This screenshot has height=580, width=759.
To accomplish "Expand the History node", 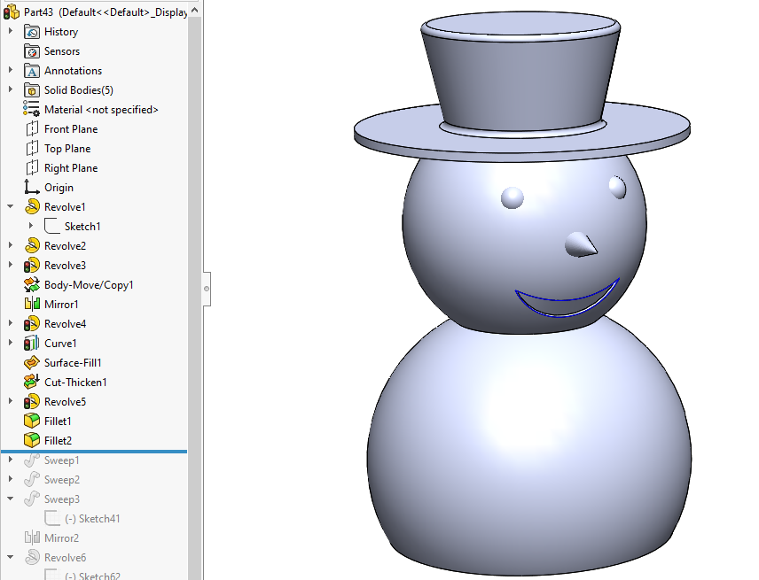I will pos(10,31).
